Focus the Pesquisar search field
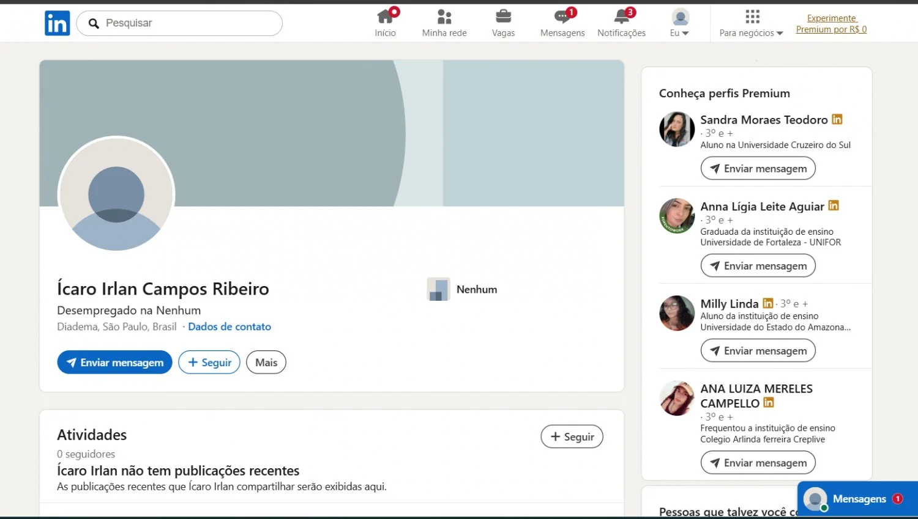Viewport: 918px width, 519px height. point(179,23)
